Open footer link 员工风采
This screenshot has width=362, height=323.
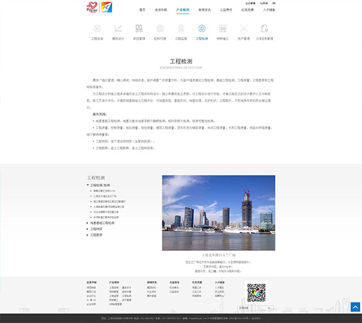coord(220,292)
